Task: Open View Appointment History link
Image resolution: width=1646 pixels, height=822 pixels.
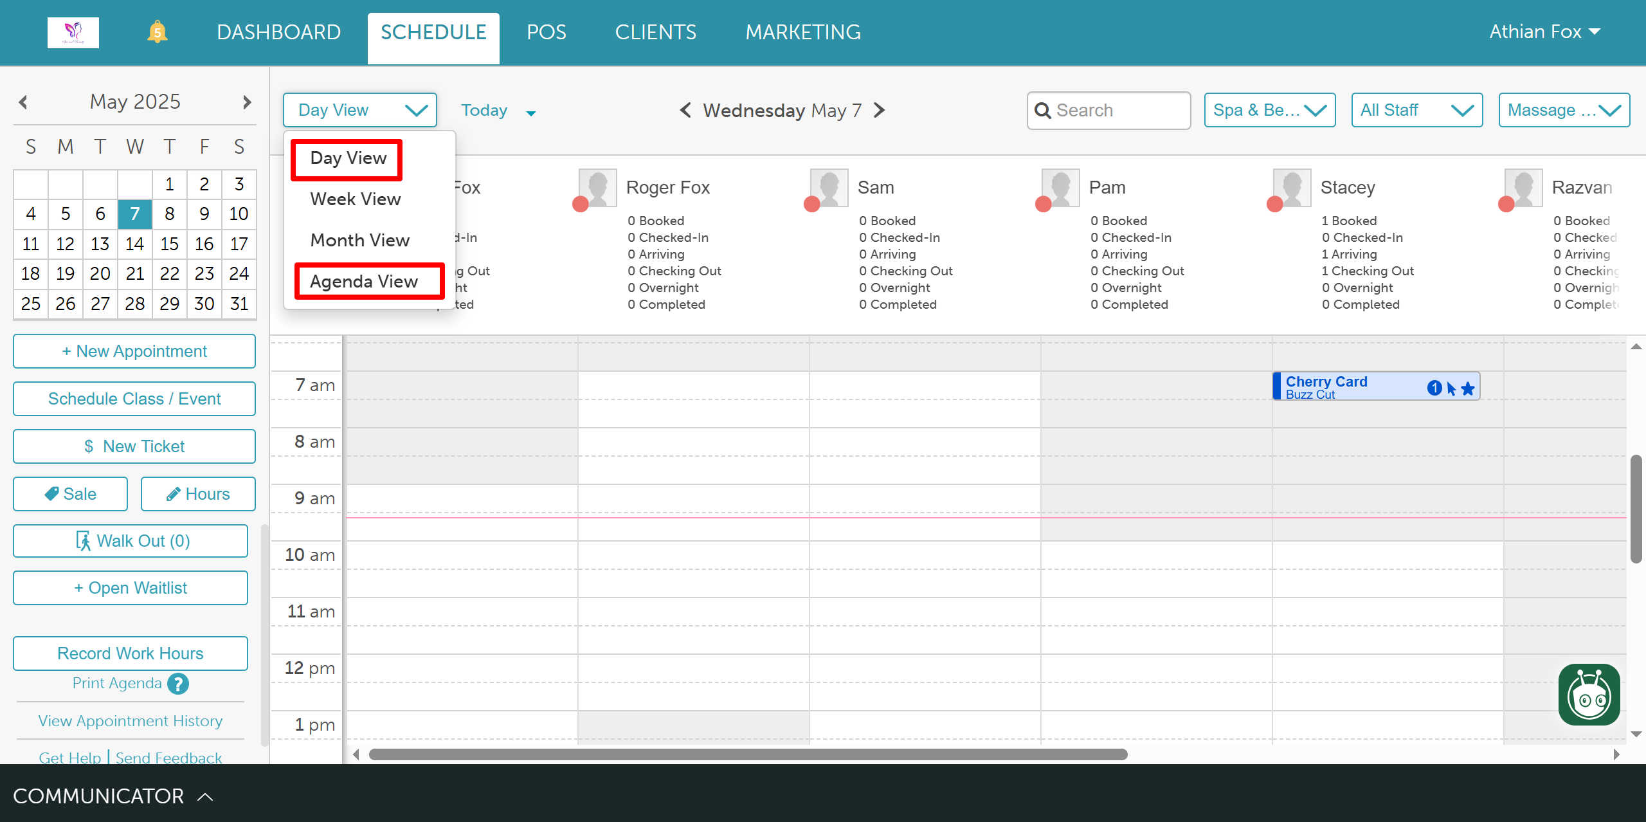Action: coord(131,721)
